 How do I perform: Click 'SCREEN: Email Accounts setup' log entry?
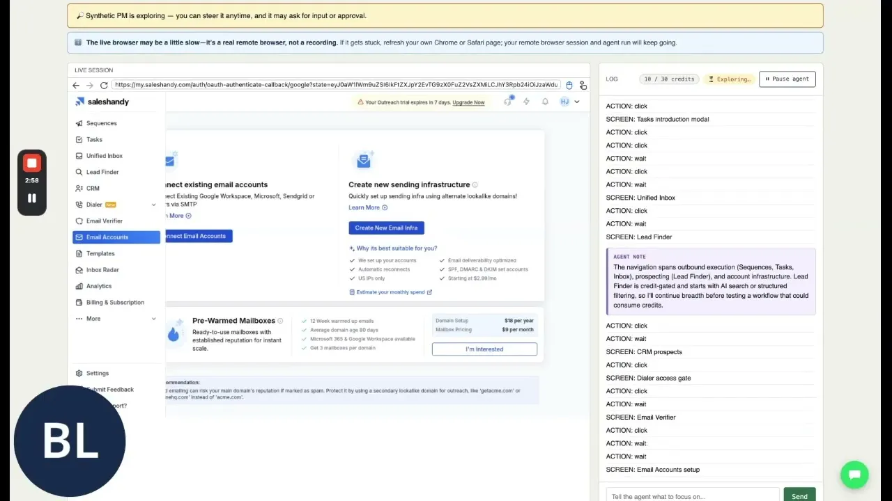pos(653,470)
